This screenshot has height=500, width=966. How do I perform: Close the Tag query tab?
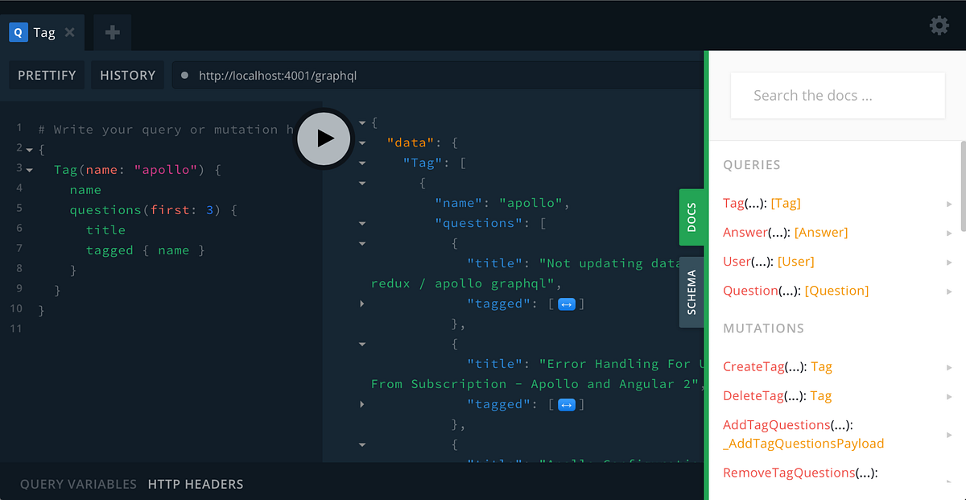pyautogui.click(x=68, y=32)
